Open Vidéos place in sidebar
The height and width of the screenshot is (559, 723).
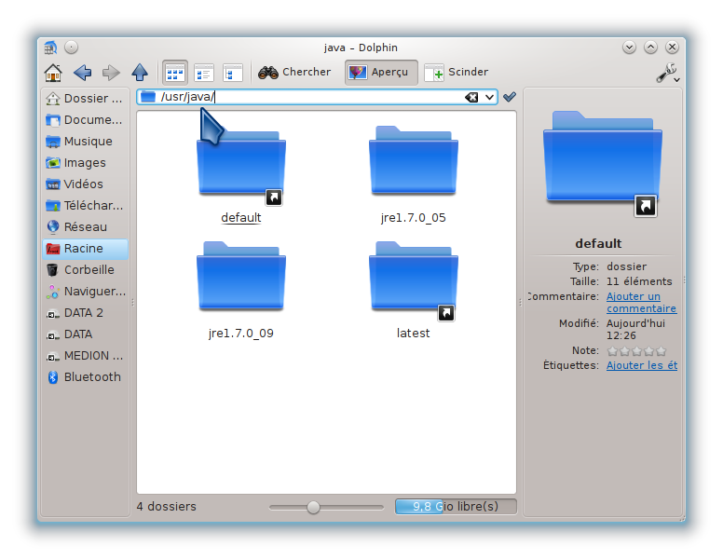coord(85,184)
